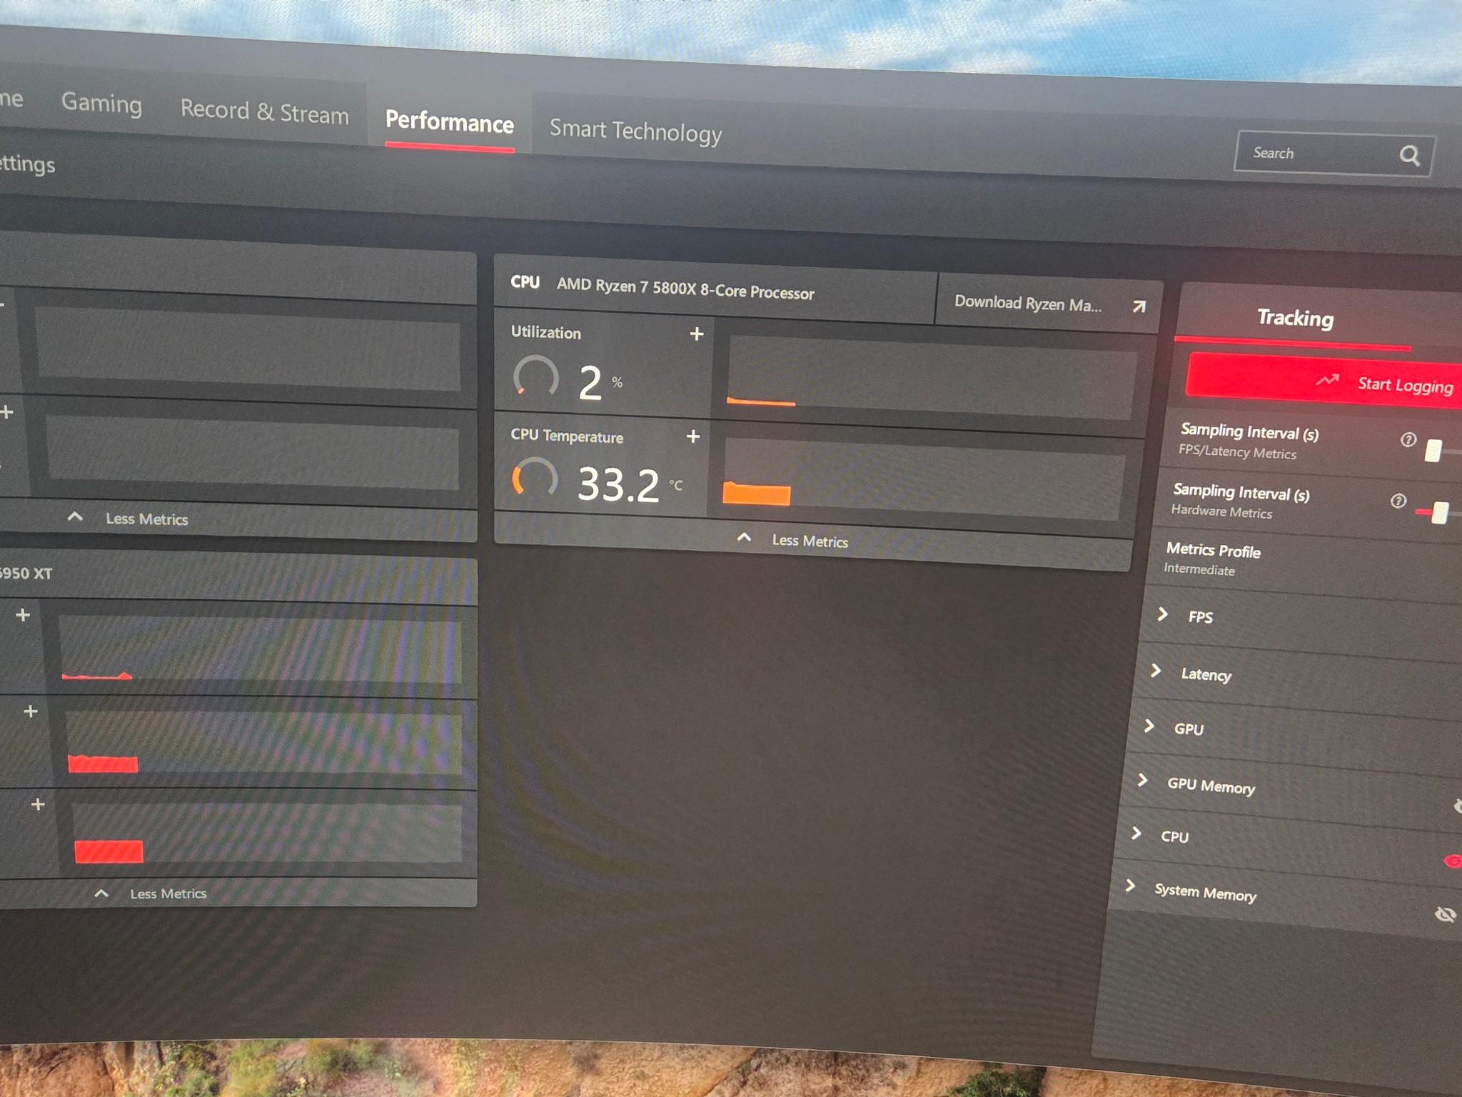
Task: Adjust FPS/Latency Metrics sampling interval slider
Action: click(1433, 451)
